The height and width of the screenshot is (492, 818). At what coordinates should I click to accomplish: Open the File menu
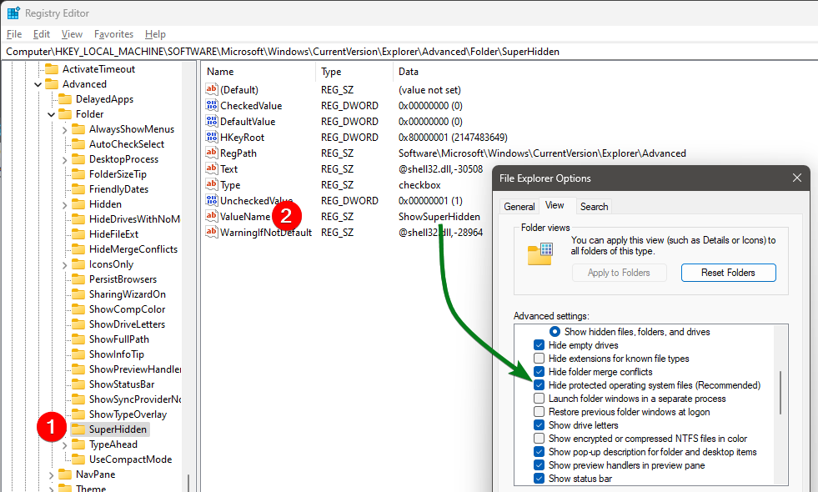tap(14, 34)
